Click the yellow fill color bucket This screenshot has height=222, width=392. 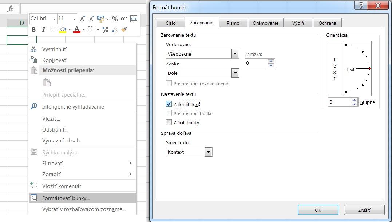coord(63,30)
